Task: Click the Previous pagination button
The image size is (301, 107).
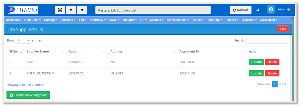Action: click(x=264, y=84)
